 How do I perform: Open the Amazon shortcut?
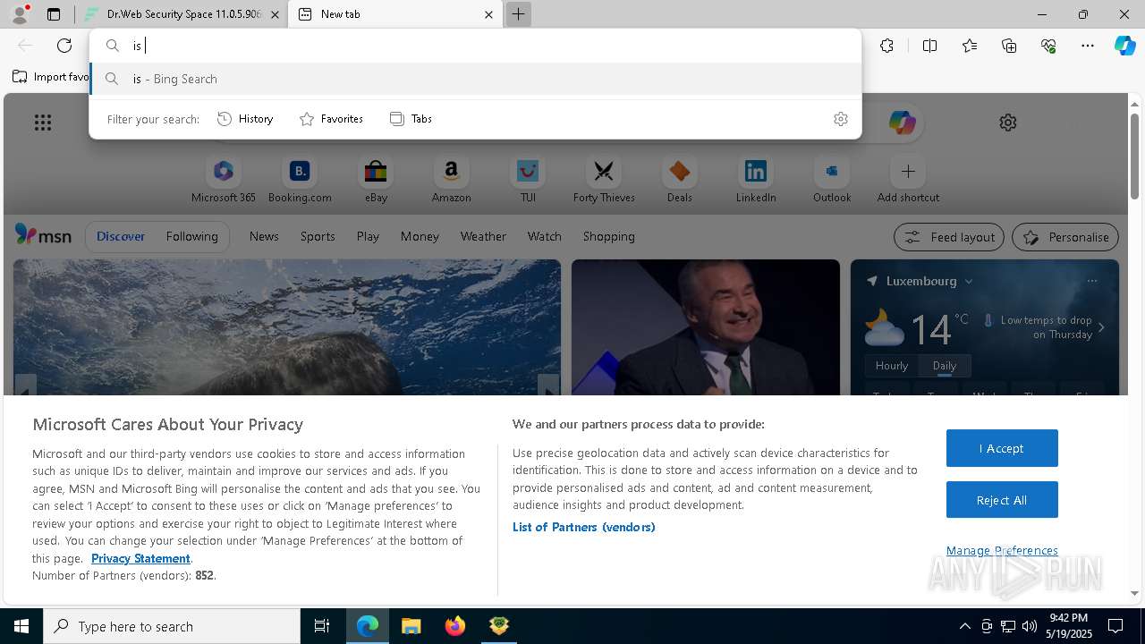[x=451, y=180]
